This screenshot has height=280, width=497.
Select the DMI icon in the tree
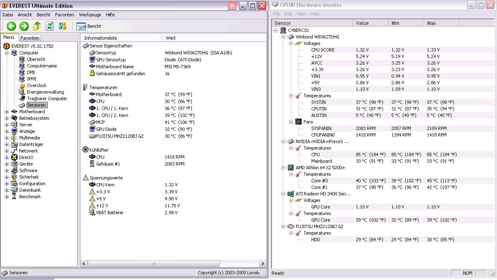coord(22,72)
